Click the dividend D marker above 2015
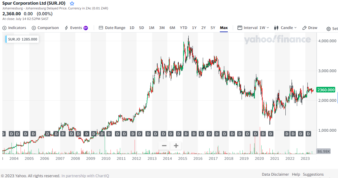Screen dimensions: 338x178 [186, 134]
